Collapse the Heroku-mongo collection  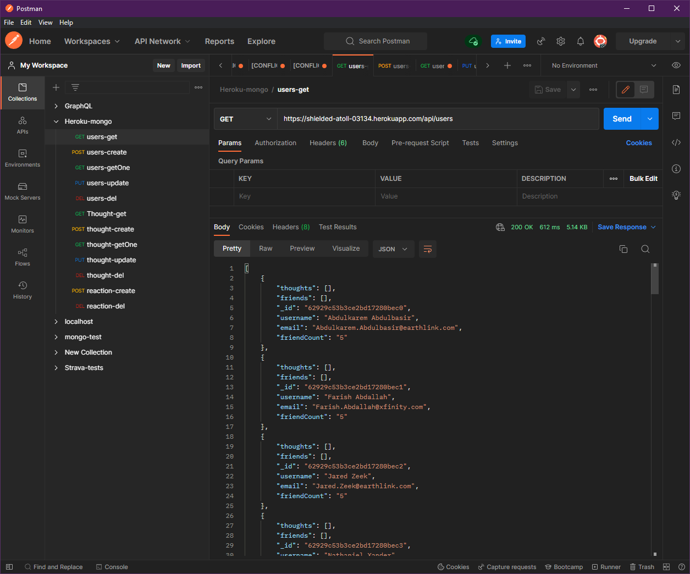pos(57,121)
